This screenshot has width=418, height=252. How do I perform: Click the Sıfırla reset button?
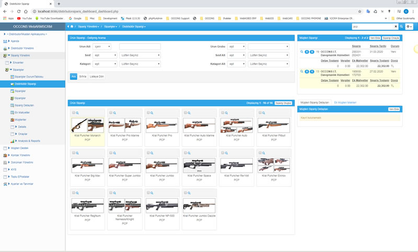[83, 76]
